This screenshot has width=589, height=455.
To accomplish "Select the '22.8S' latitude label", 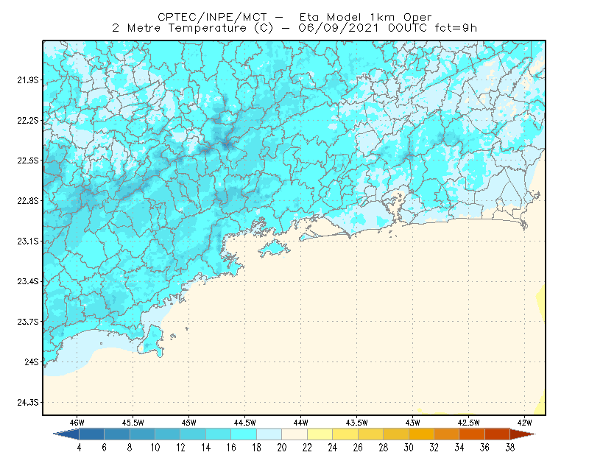I will (x=27, y=201).
